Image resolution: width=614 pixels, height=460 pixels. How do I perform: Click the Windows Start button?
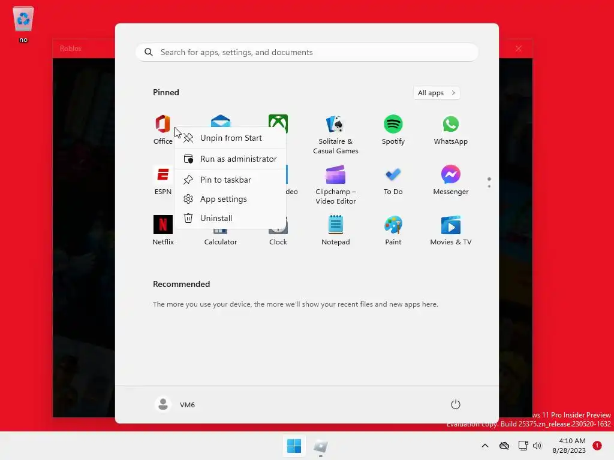(294, 446)
